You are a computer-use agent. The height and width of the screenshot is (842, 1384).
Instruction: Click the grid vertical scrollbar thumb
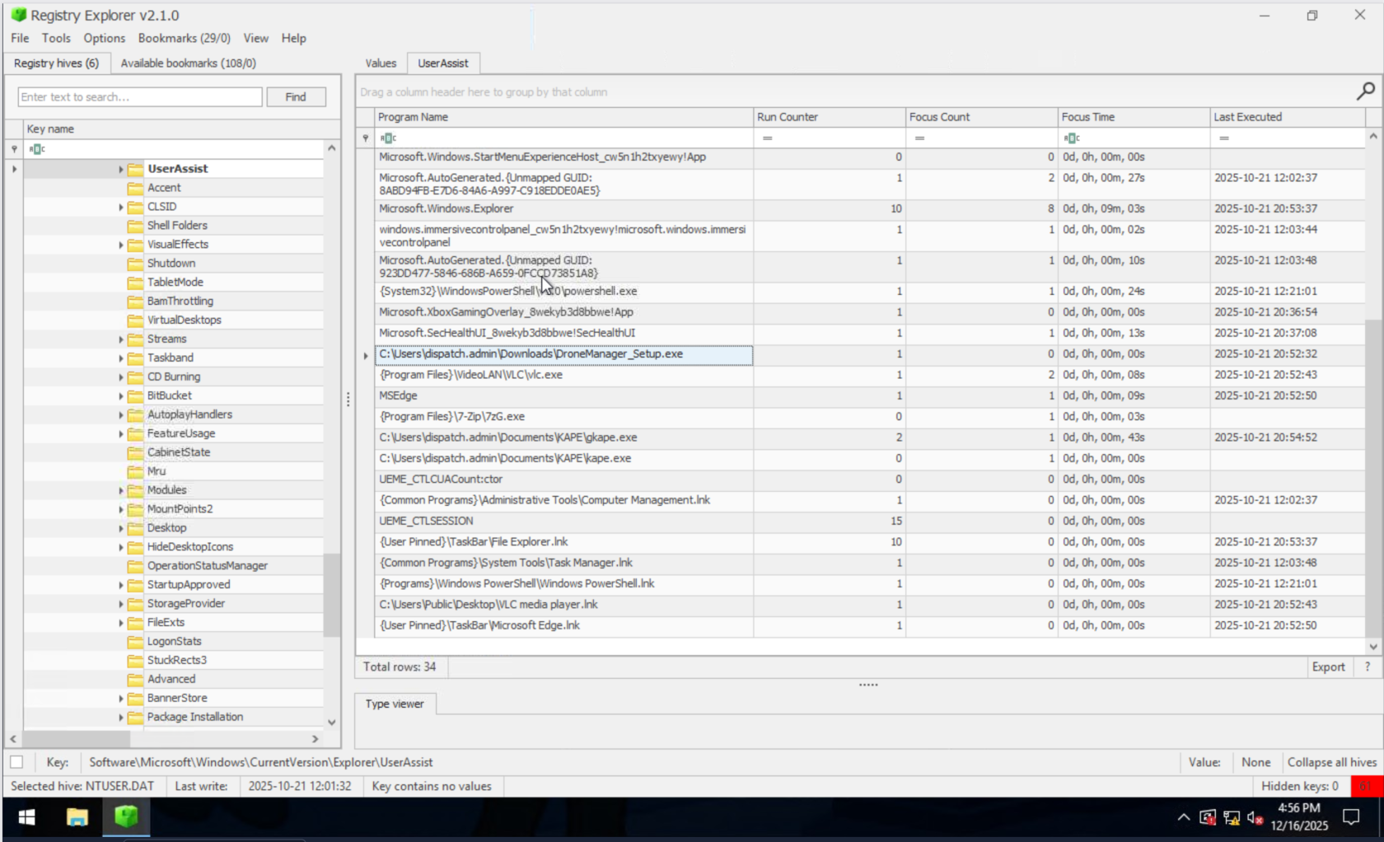(x=1372, y=478)
